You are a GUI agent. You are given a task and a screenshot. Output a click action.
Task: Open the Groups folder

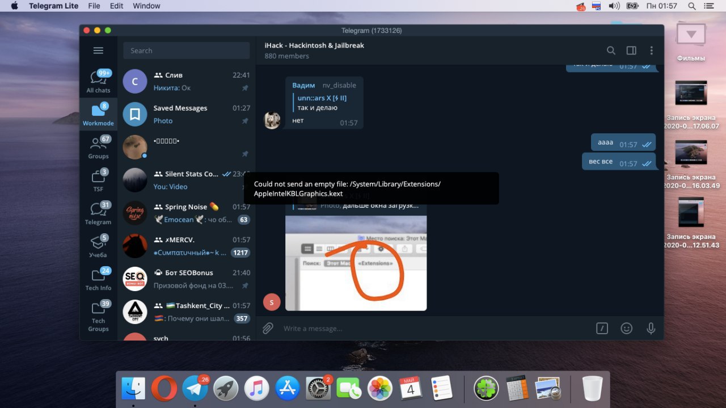coord(98,148)
